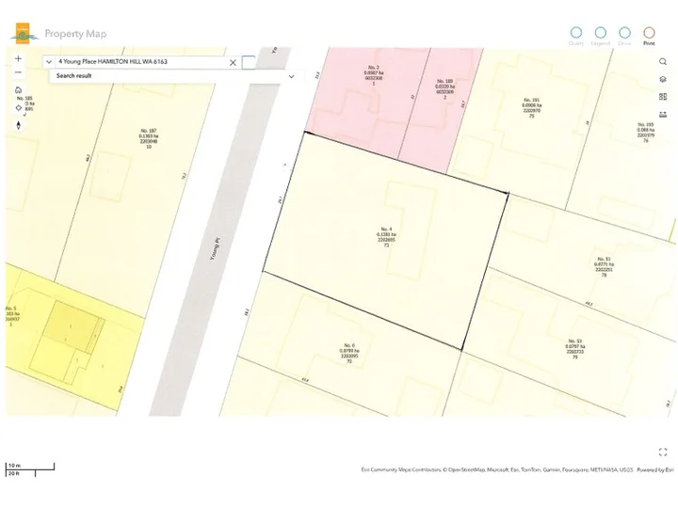Open the search magnifier tool on right
The height and width of the screenshot is (508, 678).
pyautogui.click(x=663, y=62)
